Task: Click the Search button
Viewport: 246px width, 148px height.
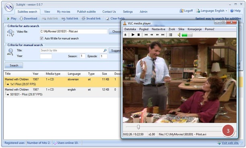Action: click(x=14, y=65)
